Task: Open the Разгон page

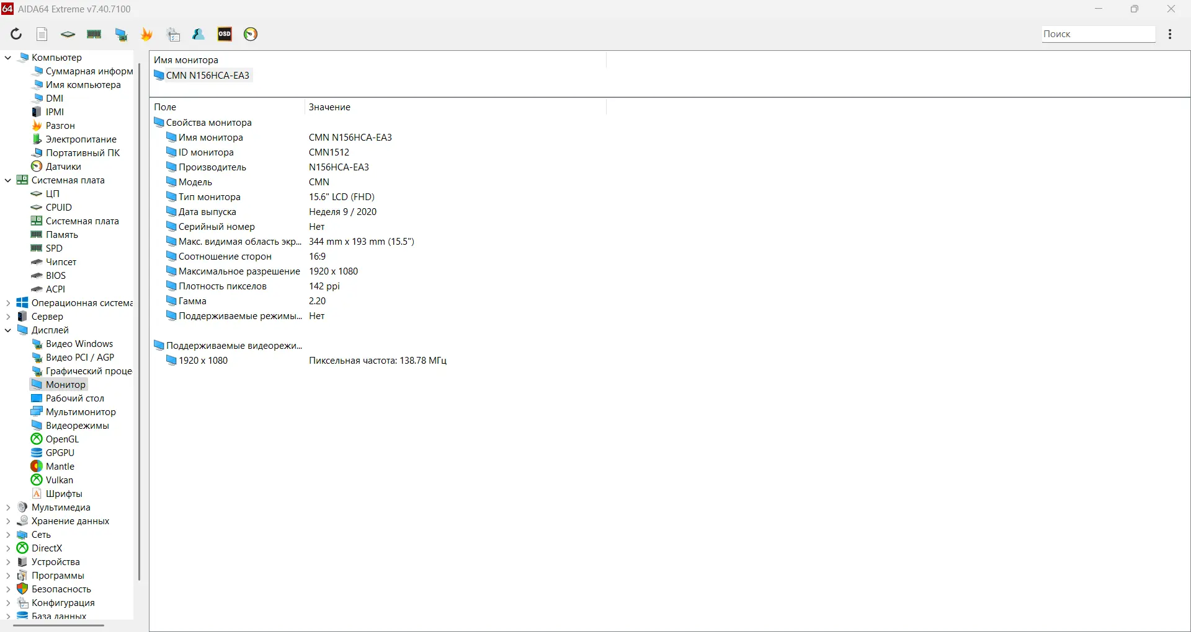Action: pyautogui.click(x=53, y=126)
